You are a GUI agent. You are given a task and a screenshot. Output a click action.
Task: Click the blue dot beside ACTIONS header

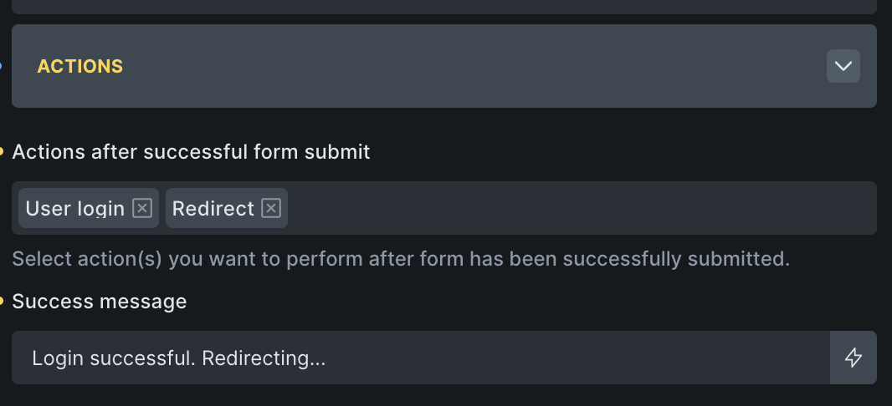click(x=2, y=66)
